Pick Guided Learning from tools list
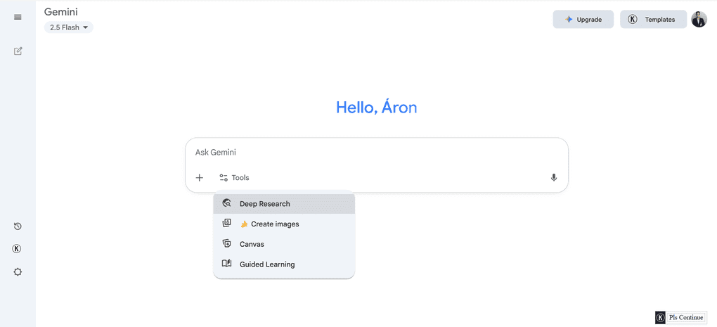Viewport: 717px width, 327px height. pos(267,264)
